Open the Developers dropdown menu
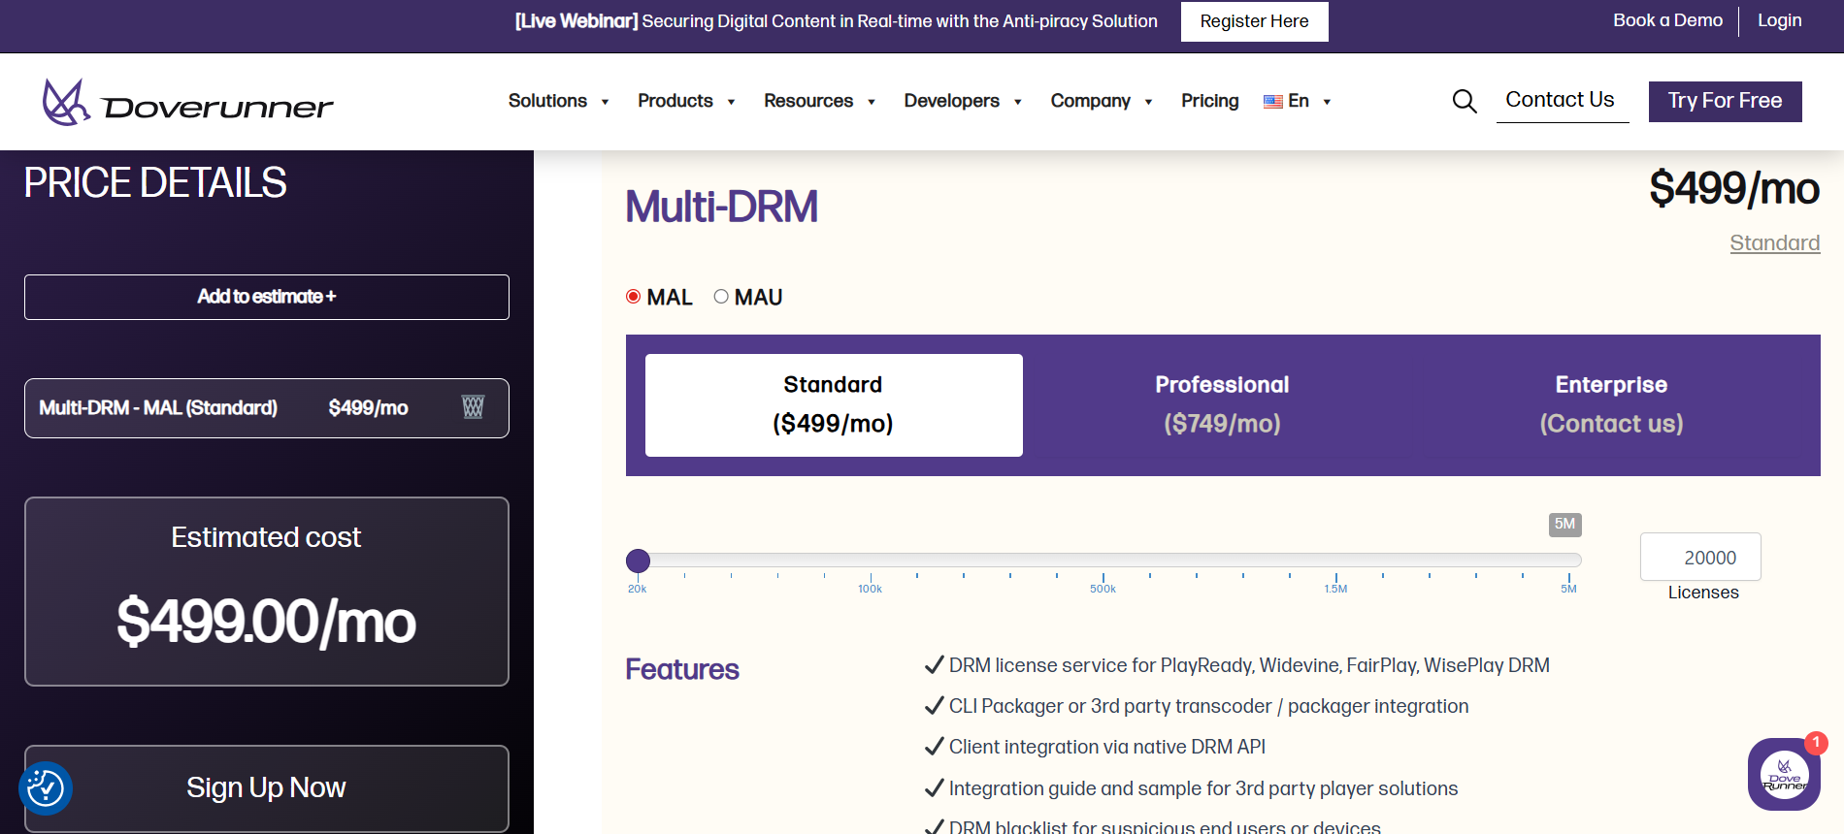The height and width of the screenshot is (834, 1844). (x=962, y=101)
